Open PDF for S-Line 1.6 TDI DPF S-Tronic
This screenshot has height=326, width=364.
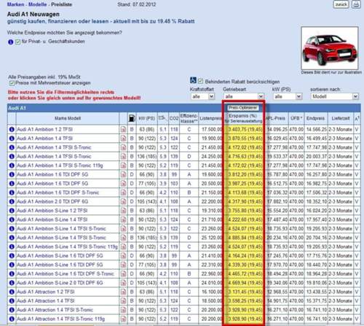click(x=124, y=274)
